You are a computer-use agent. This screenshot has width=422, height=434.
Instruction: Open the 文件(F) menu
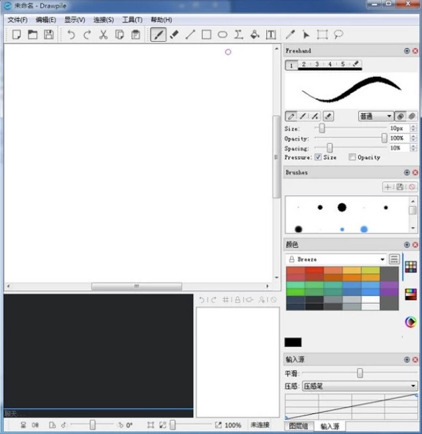[17, 20]
